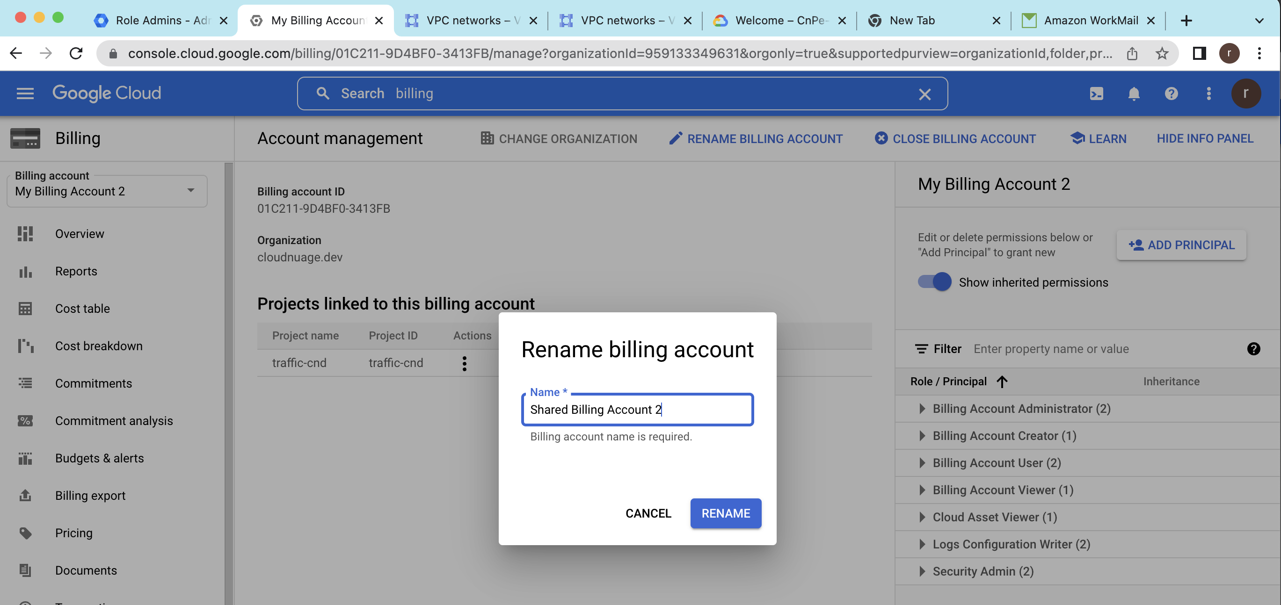Click the search magnifier icon
The height and width of the screenshot is (605, 1281).
[x=322, y=94]
